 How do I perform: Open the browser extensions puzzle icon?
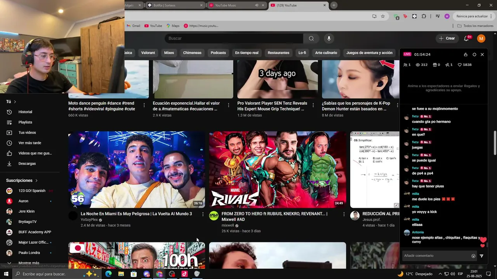coord(424,16)
